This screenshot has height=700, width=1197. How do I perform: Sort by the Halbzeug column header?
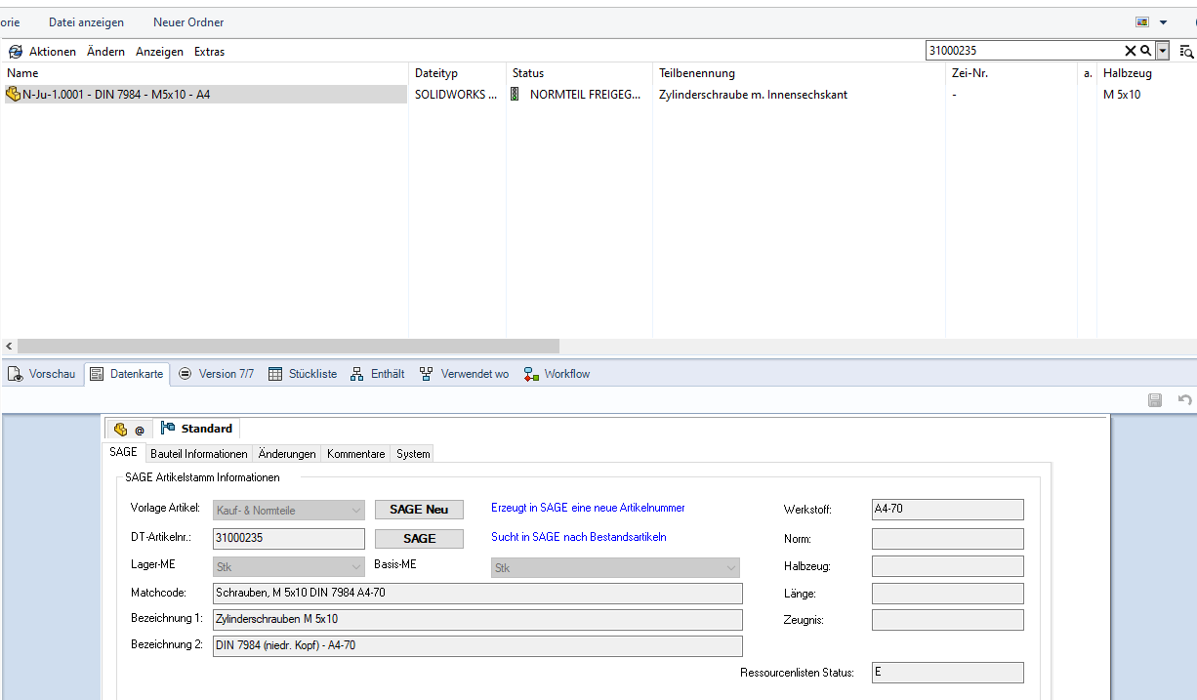[x=1146, y=73]
